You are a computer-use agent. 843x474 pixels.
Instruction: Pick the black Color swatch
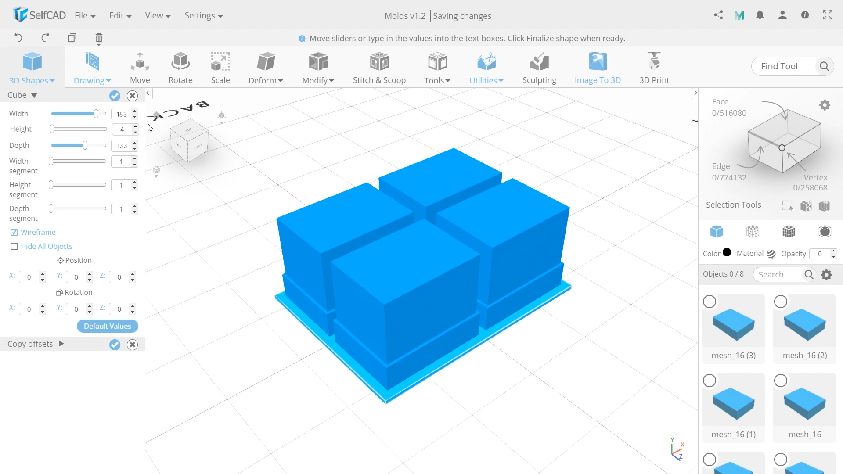[727, 252]
